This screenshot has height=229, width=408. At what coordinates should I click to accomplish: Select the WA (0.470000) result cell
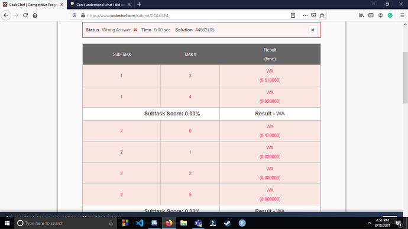270,131
